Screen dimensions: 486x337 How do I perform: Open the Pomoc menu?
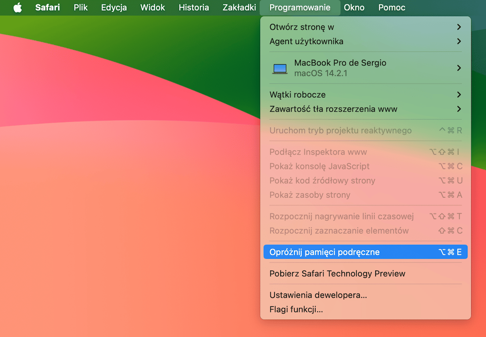tap(392, 8)
